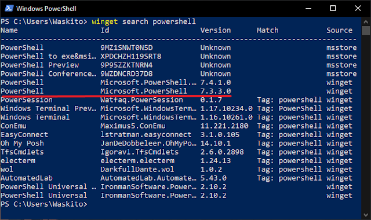Click the 'JanDeDobbeleer.OhMyPo…' Id
371x220 pixels.
click(x=148, y=143)
